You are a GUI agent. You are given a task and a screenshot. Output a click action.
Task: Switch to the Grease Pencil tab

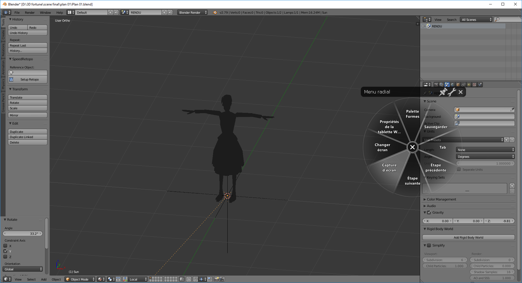[3, 103]
